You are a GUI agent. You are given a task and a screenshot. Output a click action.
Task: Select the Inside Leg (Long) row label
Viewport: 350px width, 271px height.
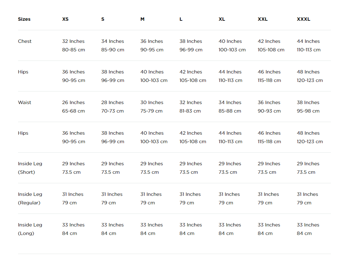pyautogui.click(x=30, y=229)
